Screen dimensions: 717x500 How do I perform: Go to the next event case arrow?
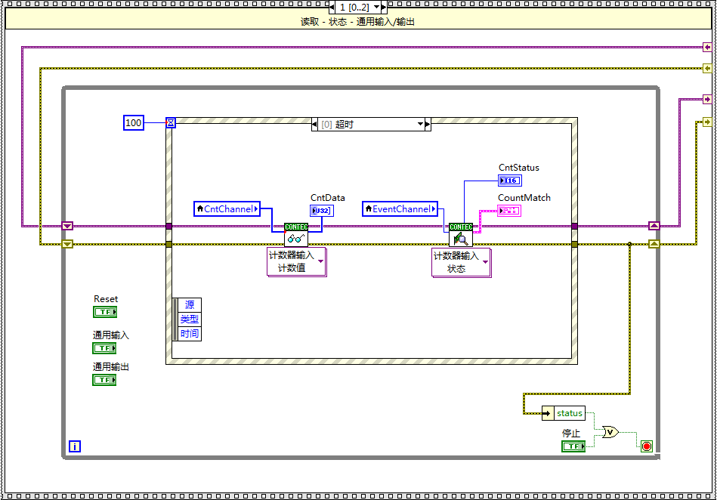click(x=428, y=124)
